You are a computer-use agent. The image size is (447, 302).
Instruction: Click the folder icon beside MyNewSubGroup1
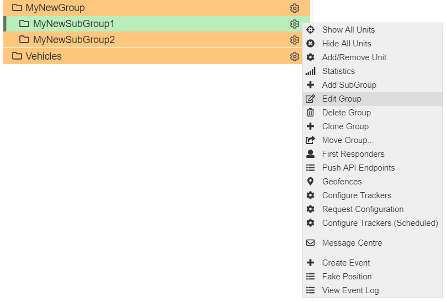click(x=24, y=24)
